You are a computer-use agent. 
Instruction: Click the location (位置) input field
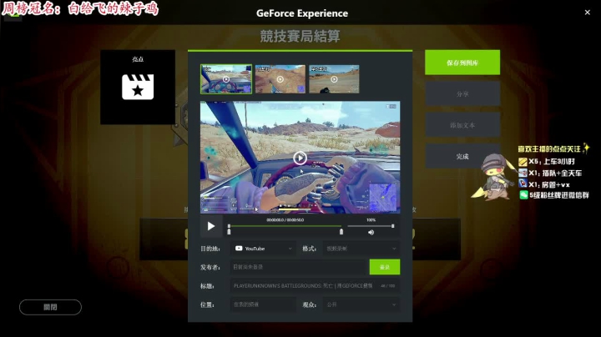(x=263, y=304)
